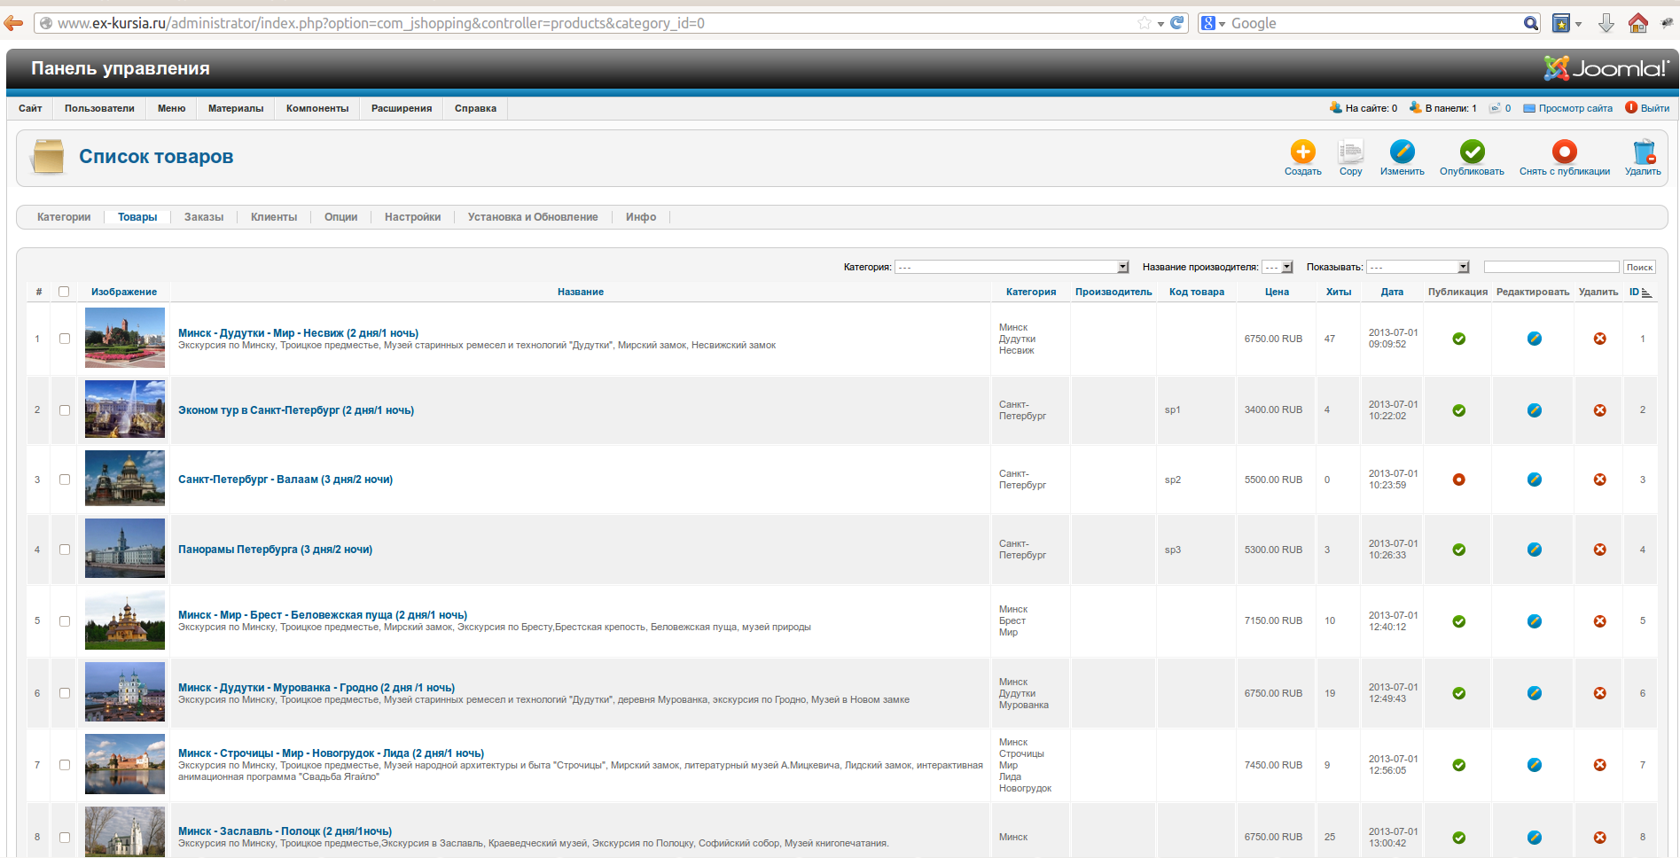The height and width of the screenshot is (858, 1680).
Task: Check the Панорамы Петербурга row checkbox
Action: coord(65,550)
